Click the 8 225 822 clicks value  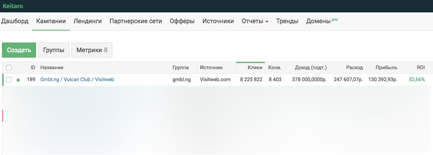pyautogui.click(x=251, y=80)
